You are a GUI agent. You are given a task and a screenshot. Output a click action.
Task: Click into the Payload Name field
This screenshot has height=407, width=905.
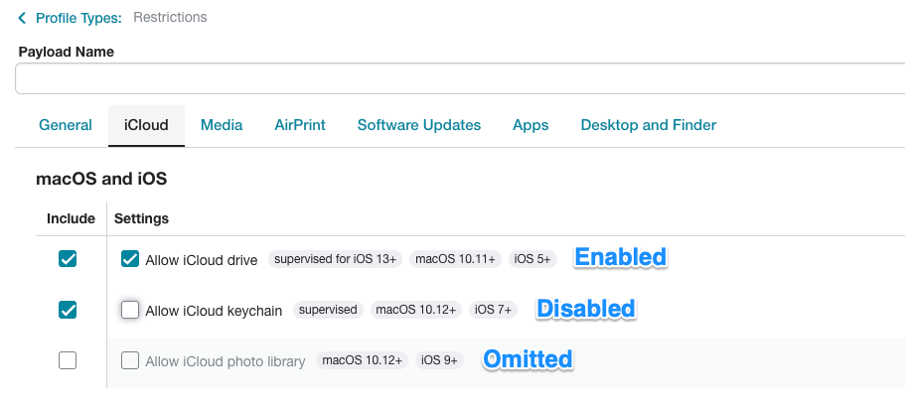tap(460, 78)
